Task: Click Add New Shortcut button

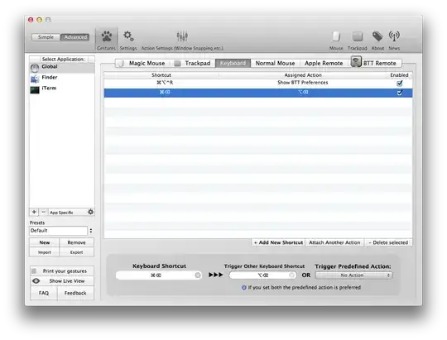Action: point(278,242)
